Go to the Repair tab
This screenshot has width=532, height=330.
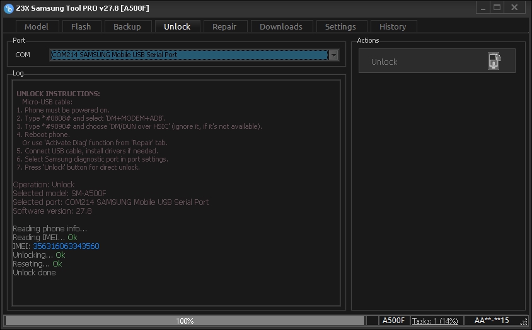pos(224,27)
